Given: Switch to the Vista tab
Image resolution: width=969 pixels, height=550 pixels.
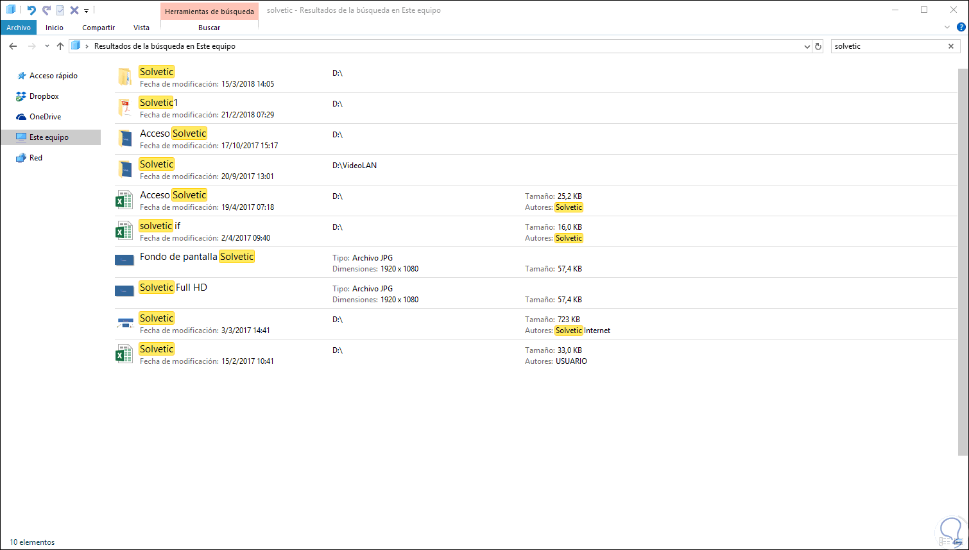Looking at the screenshot, I should (141, 28).
